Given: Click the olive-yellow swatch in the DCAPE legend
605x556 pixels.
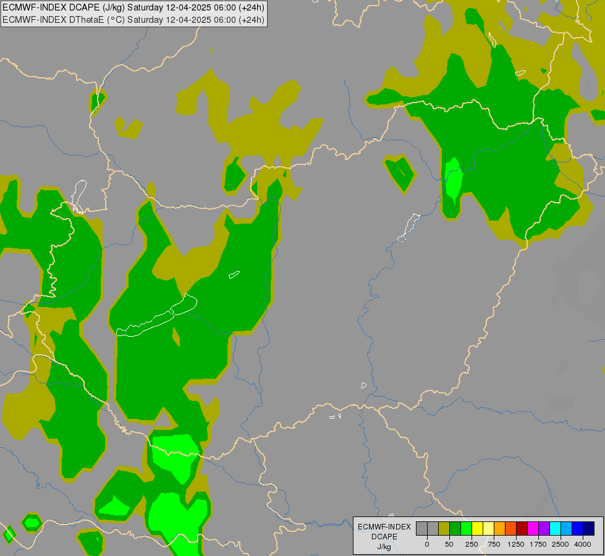Looking at the screenshot, I should coord(444,528).
